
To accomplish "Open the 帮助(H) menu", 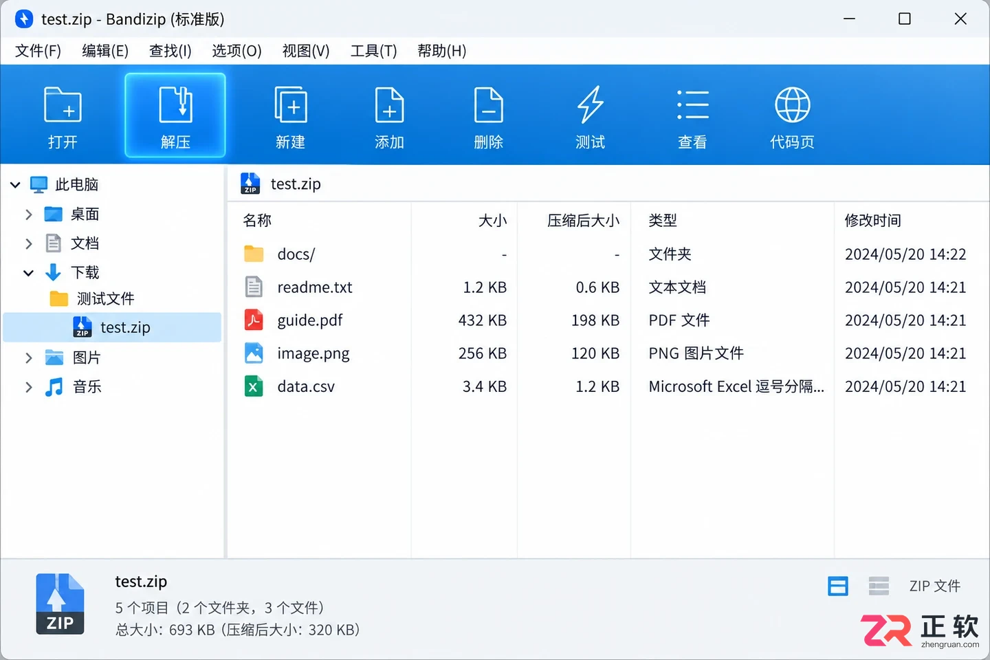I will [441, 51].
